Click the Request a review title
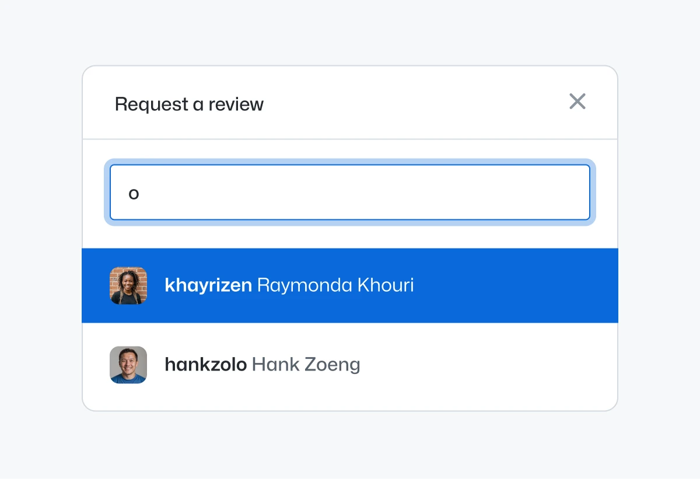The width and height of the screenshot is (700, 479). pos(189,104)
